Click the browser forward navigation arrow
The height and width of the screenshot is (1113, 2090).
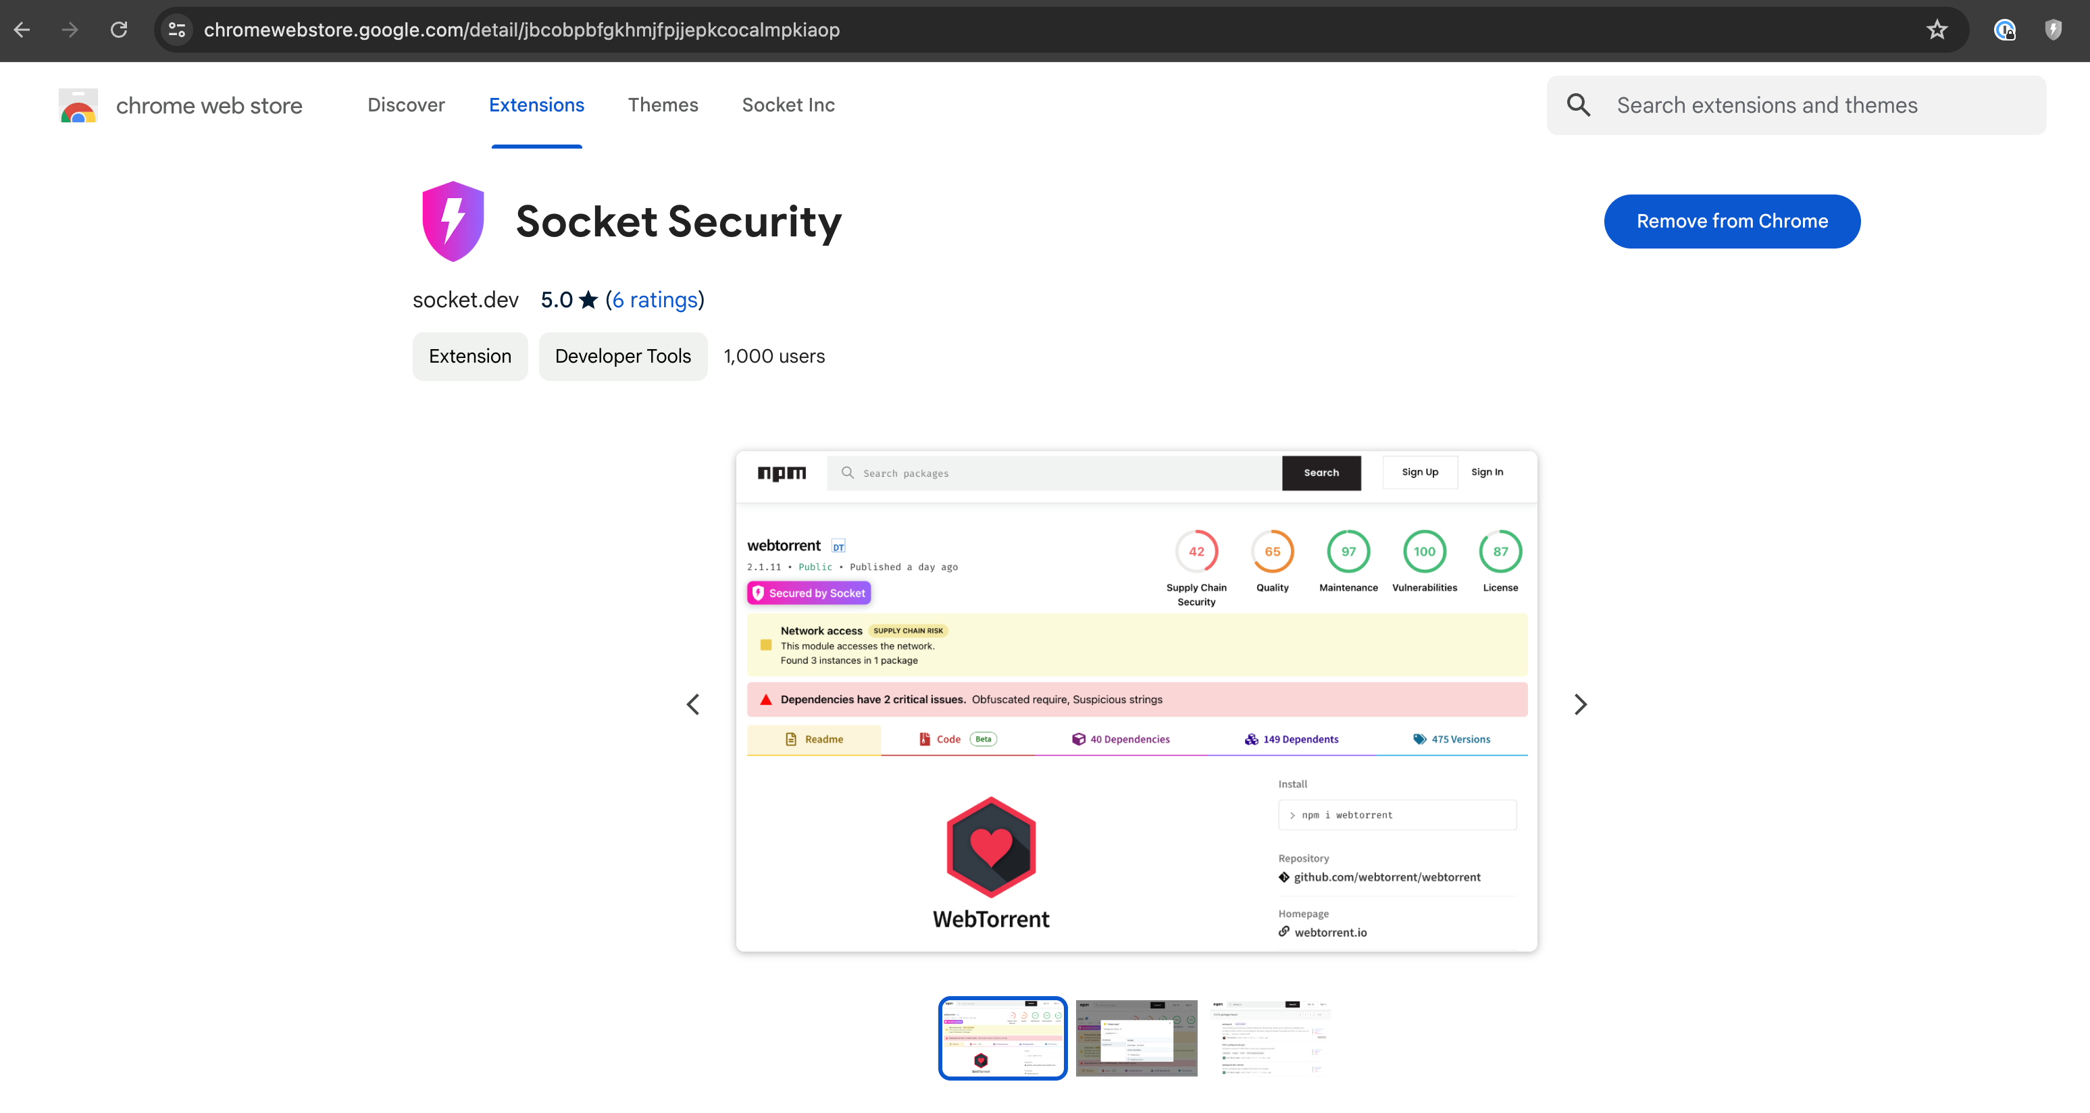pyautogui.click(x=70, y=29)
